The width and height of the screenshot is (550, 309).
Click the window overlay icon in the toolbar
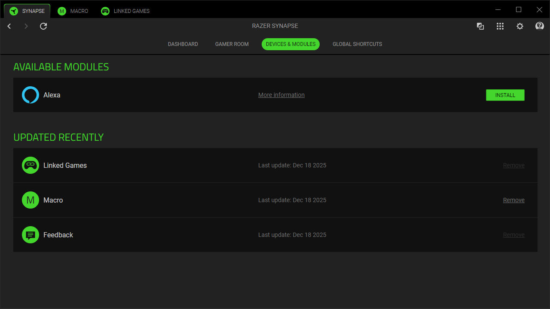click(x=480, y=26)
